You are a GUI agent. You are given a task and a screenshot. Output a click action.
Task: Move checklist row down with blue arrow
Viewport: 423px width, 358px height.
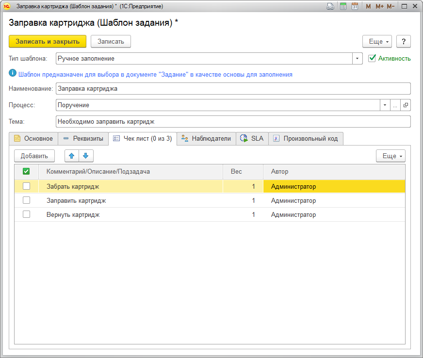pyautogui.click(x=86, y=156)
